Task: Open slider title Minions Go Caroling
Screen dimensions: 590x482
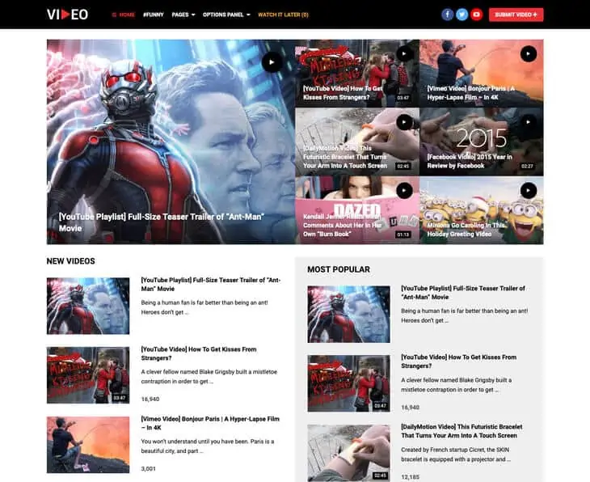Action: (466, 230)
